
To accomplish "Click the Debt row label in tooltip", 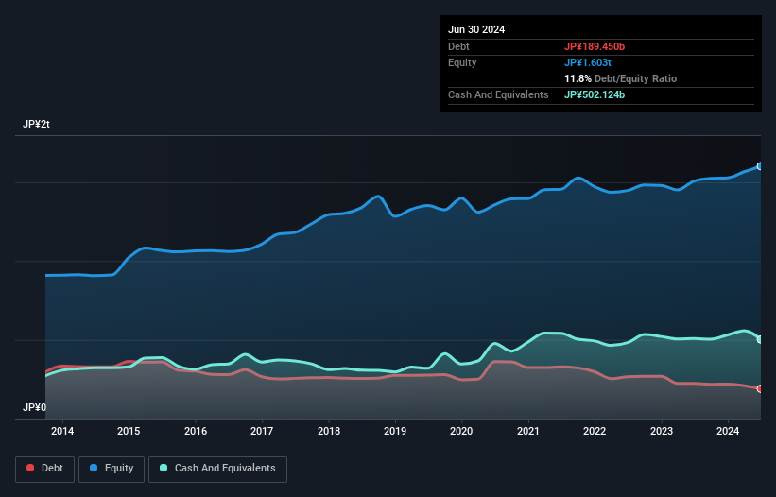I will point(458,46).
